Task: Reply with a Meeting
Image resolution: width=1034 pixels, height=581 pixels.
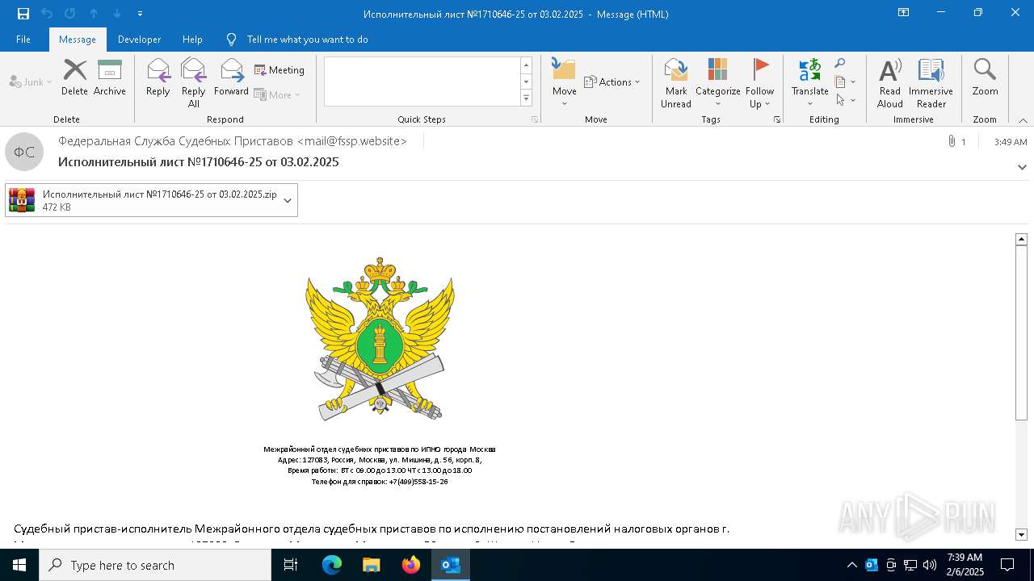Action: (x=280, y=70)
